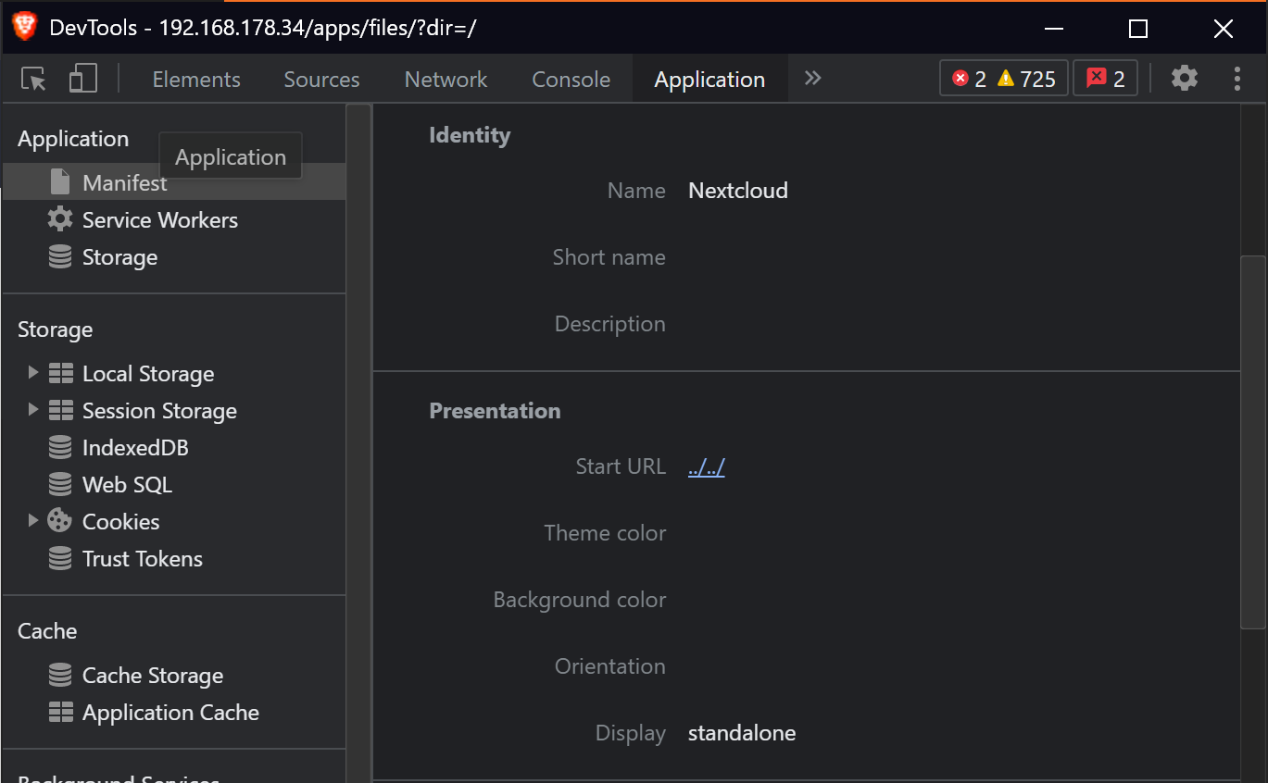This screenshot has width=1268, height=783.
Task: Click the Application Cache grid icon
Action: point(60,712)
